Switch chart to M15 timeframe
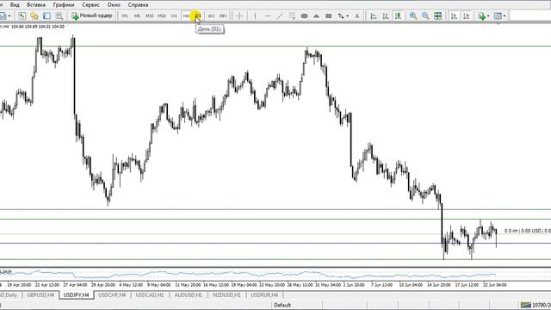This screenshot has height=310, width=551. (149, 15)
